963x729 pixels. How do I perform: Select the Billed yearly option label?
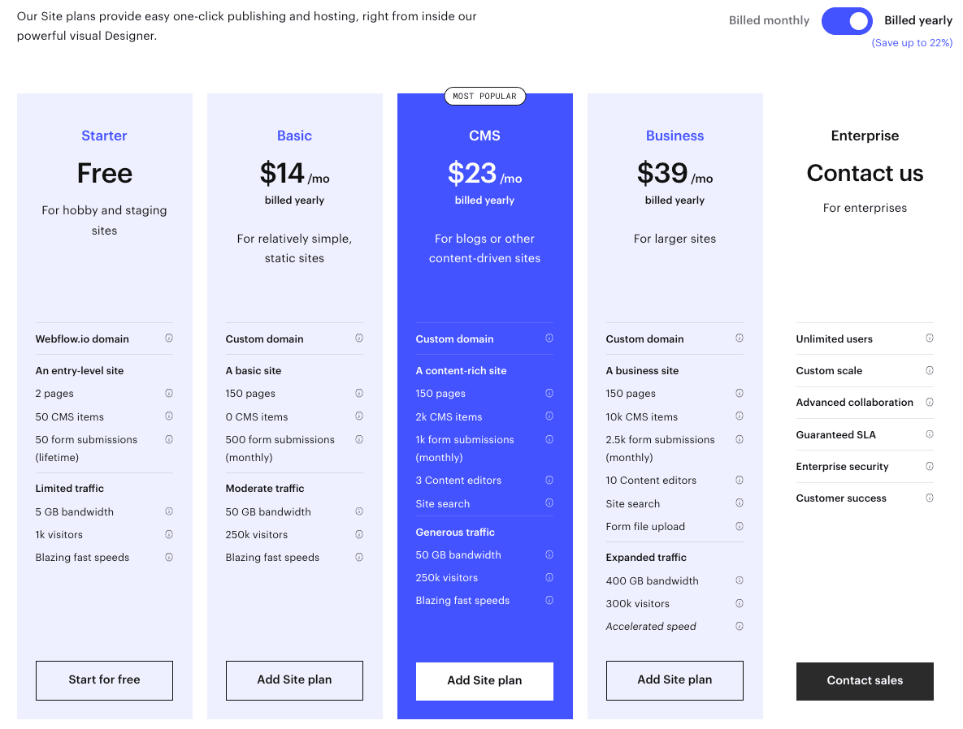[x=918, y=21]
